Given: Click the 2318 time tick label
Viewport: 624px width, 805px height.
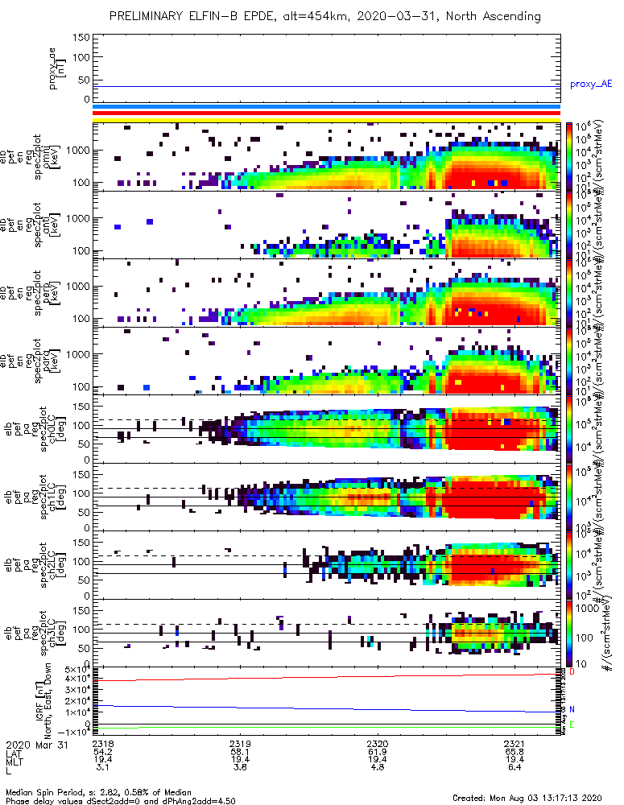Looking at the screenshot, I should [x=103, y=744].
